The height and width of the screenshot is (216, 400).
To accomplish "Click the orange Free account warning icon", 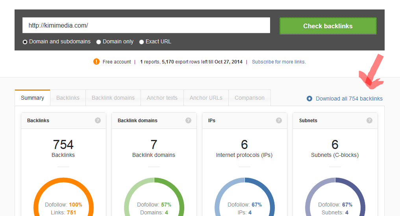I will (96, 61).
